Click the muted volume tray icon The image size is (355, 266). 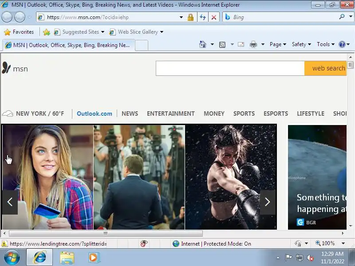point(310,258)
